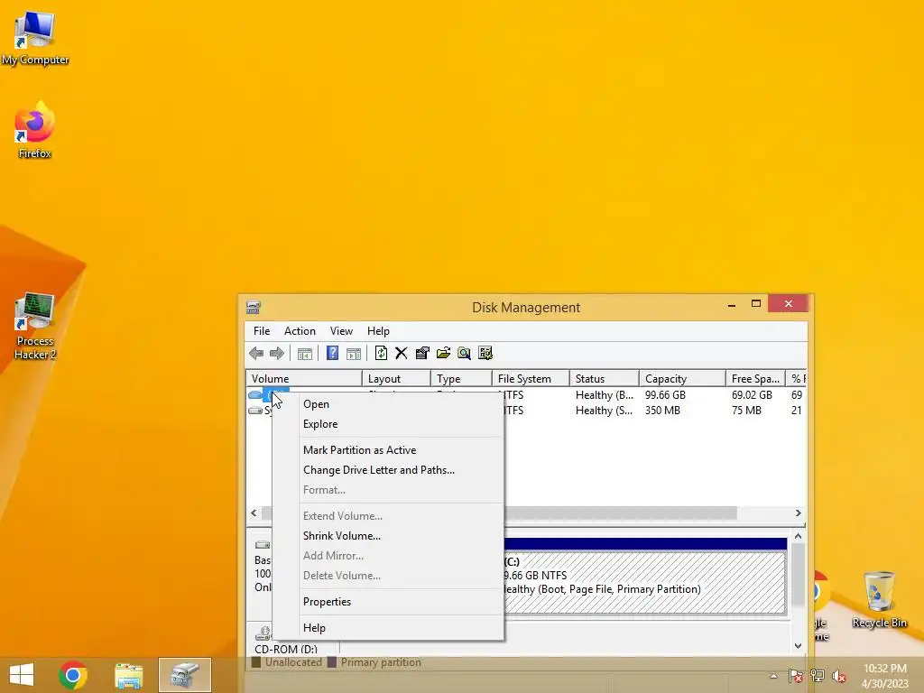Click the Action Center flag tray icon
The height and width of the screenshot is (693, 924).
coord(796,676)
